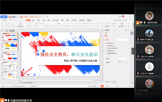Switch to slide sorter grid view icon
The width and height of the screenshot is (162, 102).
[x=95, y=86]
